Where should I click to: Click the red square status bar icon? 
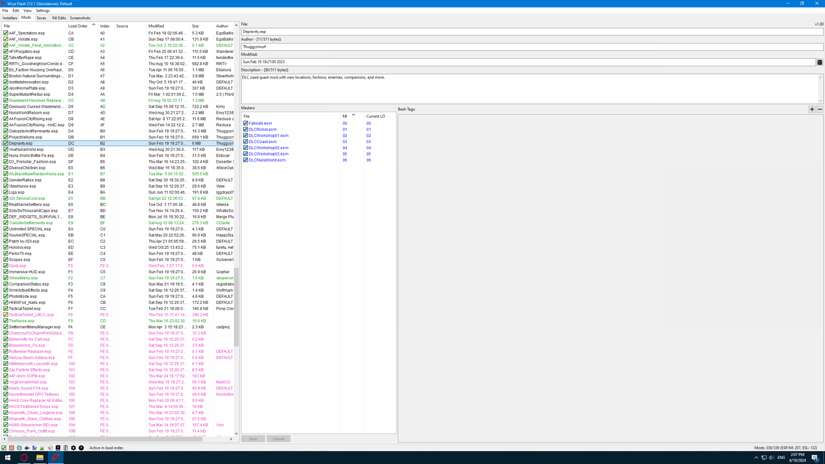point(12,448)
